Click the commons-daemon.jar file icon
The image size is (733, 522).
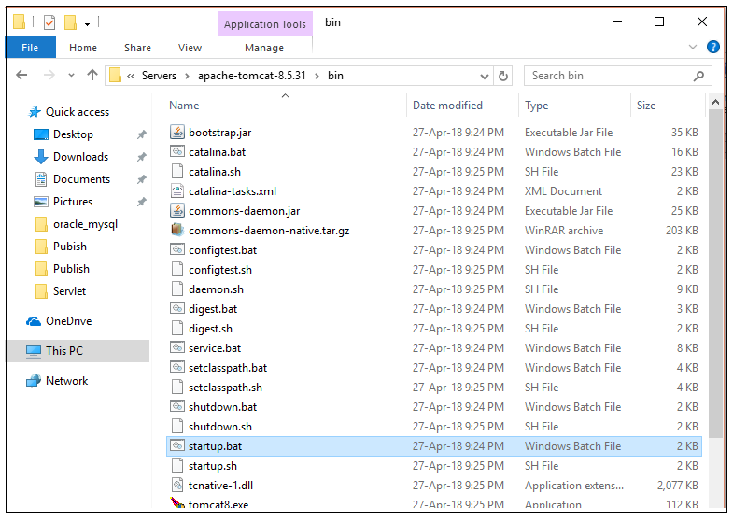click(x=176, y=211)
